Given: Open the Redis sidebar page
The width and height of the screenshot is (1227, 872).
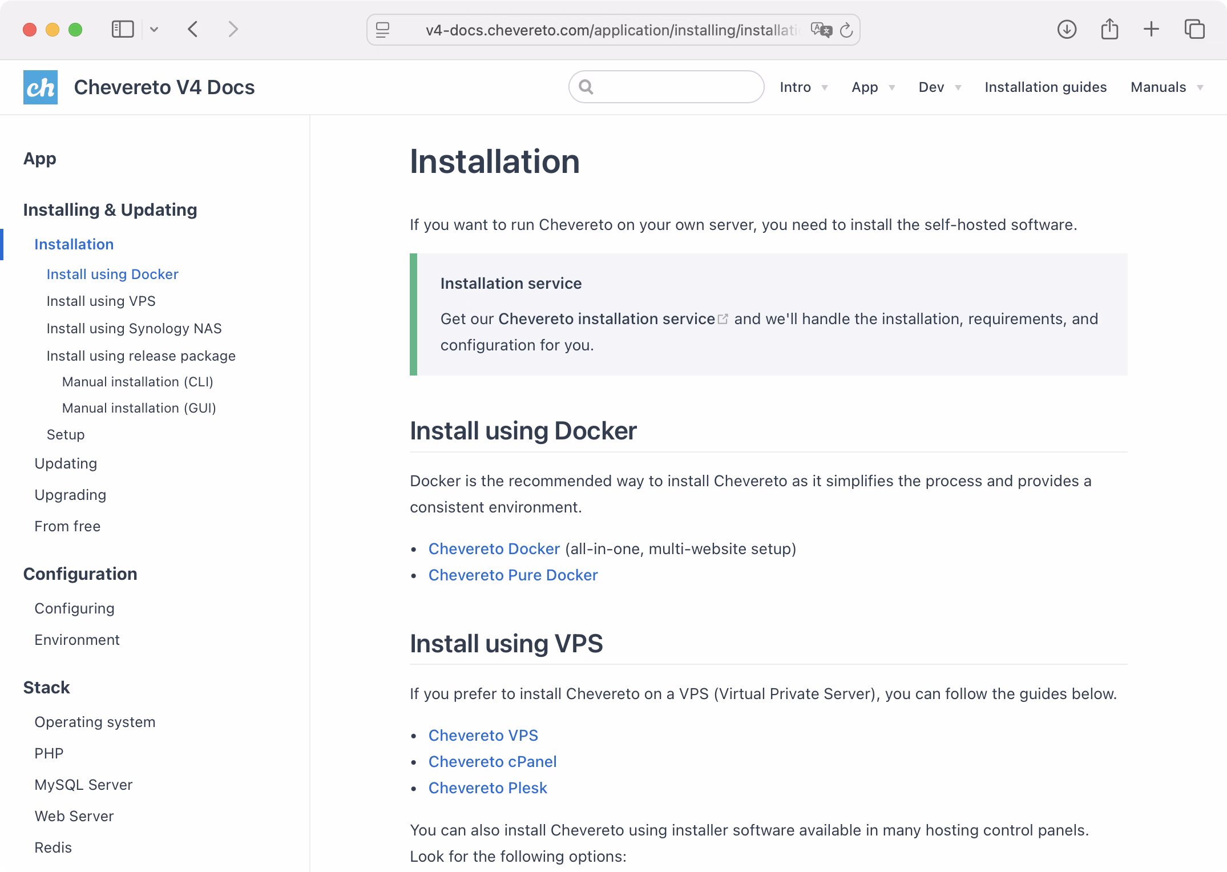Looking at the screenshot, I should (53, 847).
